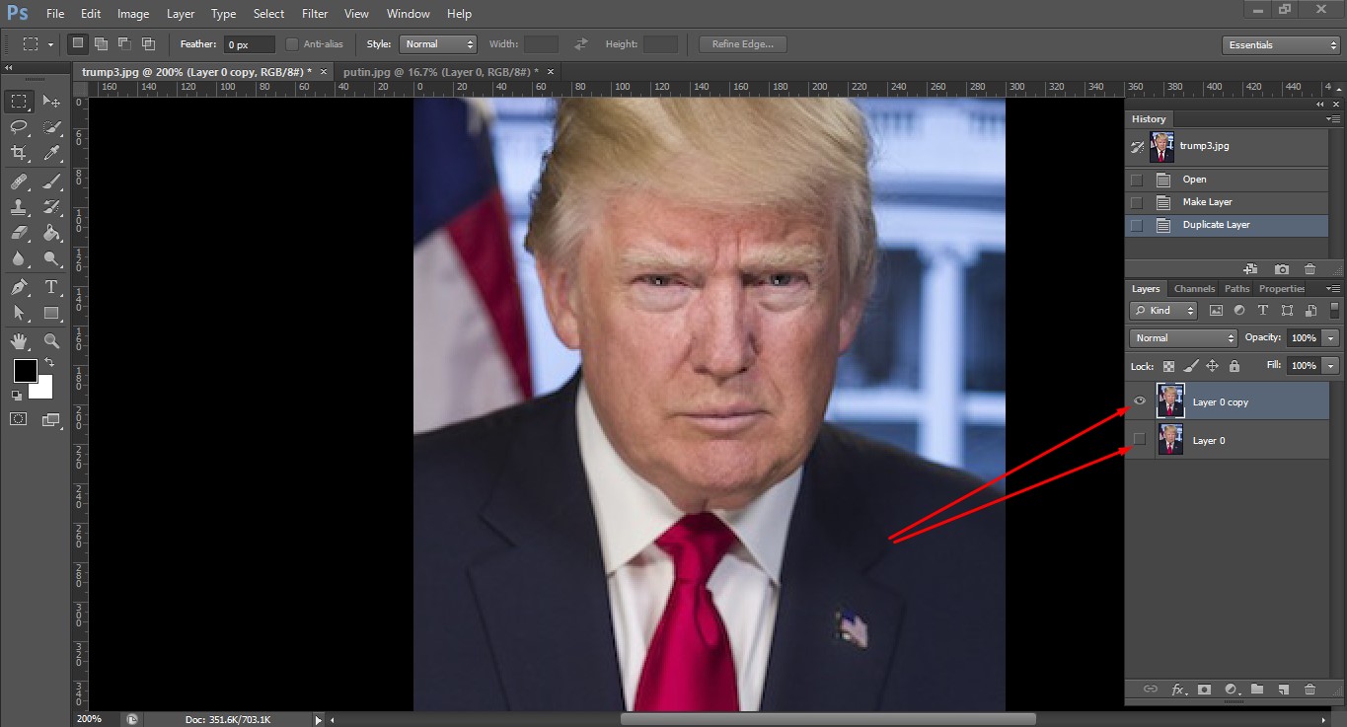Open the selection Style dropdown
The image size is (1347, 727).
tap(438, 43)
